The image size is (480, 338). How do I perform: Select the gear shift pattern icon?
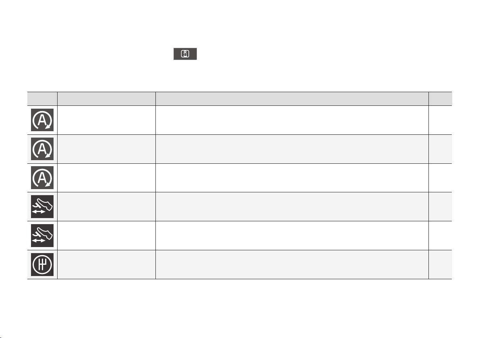tap(42, 265)
